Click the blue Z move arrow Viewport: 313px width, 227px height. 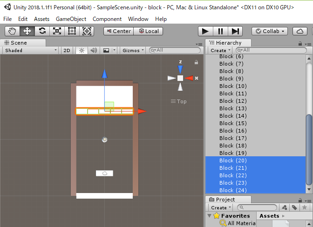point(104,74)
